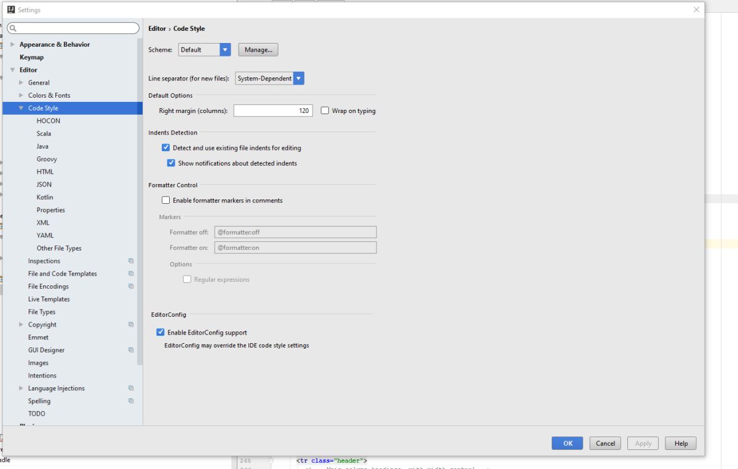Click the Help button
Image resolution: width=738 pixels, height=469 pixels.
(681, 443)
